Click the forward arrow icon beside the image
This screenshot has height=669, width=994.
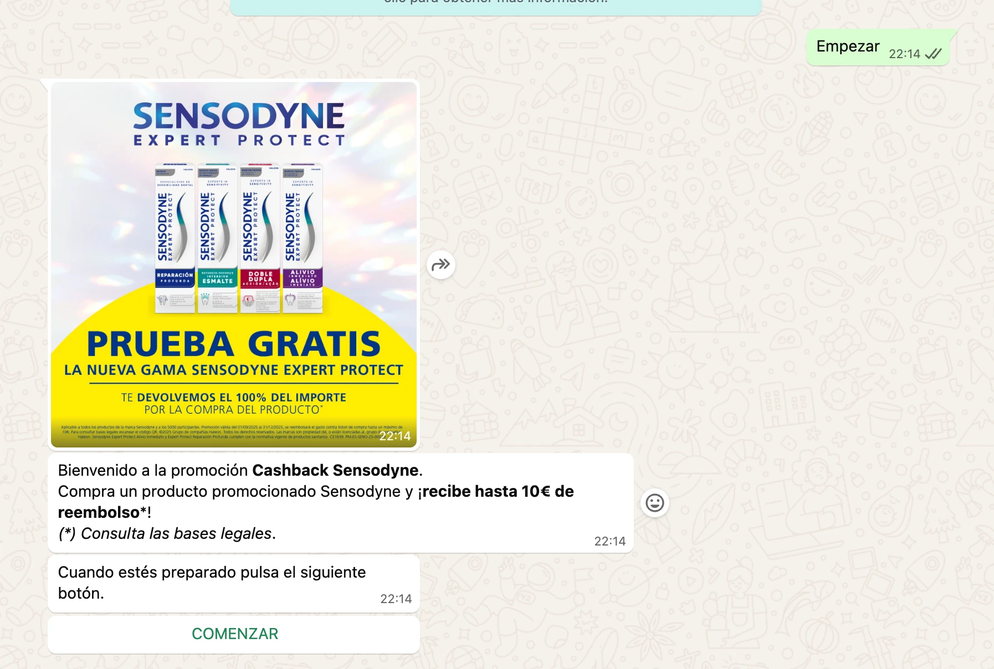click(441, 265)
